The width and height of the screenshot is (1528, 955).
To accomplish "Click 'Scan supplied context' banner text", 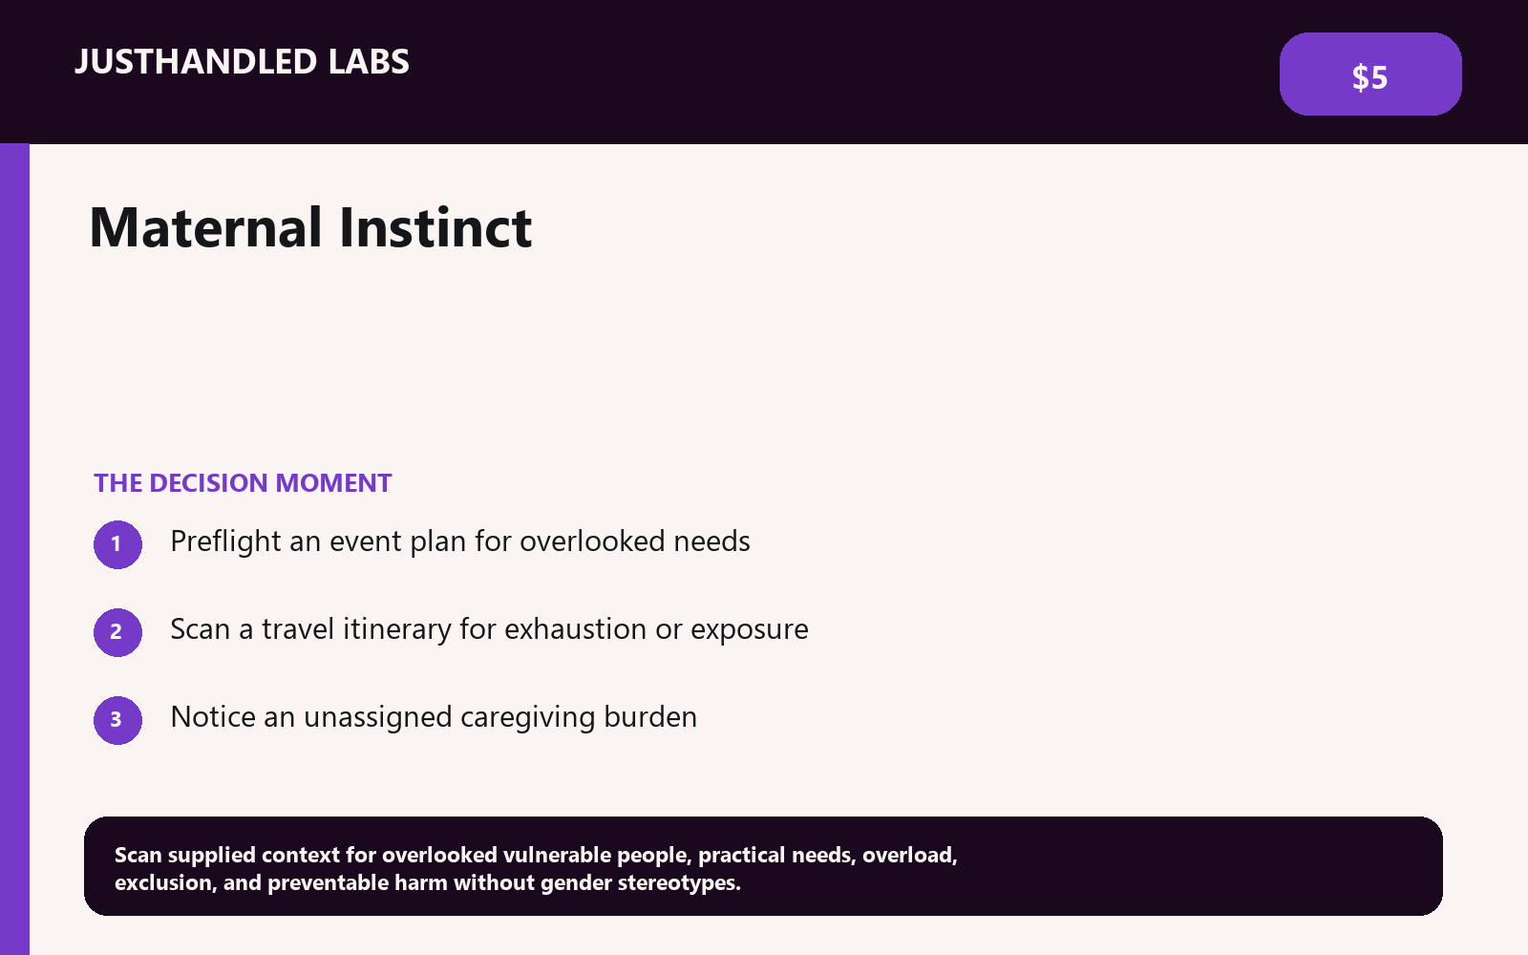I will 227,855.
